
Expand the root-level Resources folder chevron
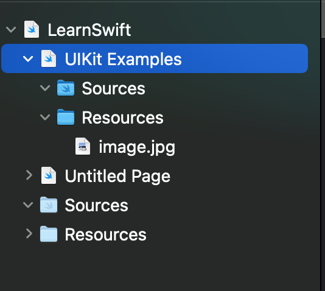[x=29, y=234]
